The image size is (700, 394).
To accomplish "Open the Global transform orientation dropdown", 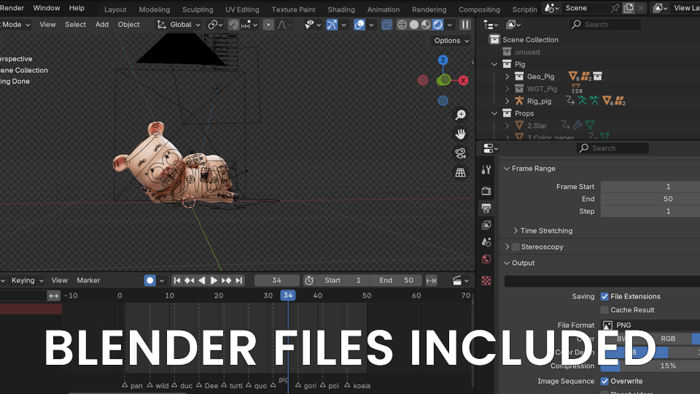I will (x=178, y=25).
